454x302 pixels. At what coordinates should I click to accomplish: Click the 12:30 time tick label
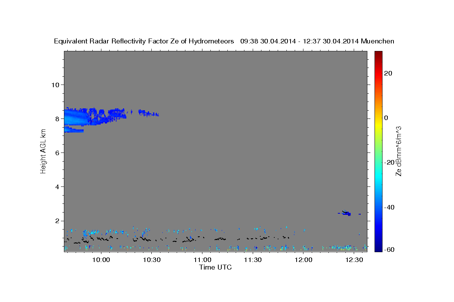[x=354, y=260]
